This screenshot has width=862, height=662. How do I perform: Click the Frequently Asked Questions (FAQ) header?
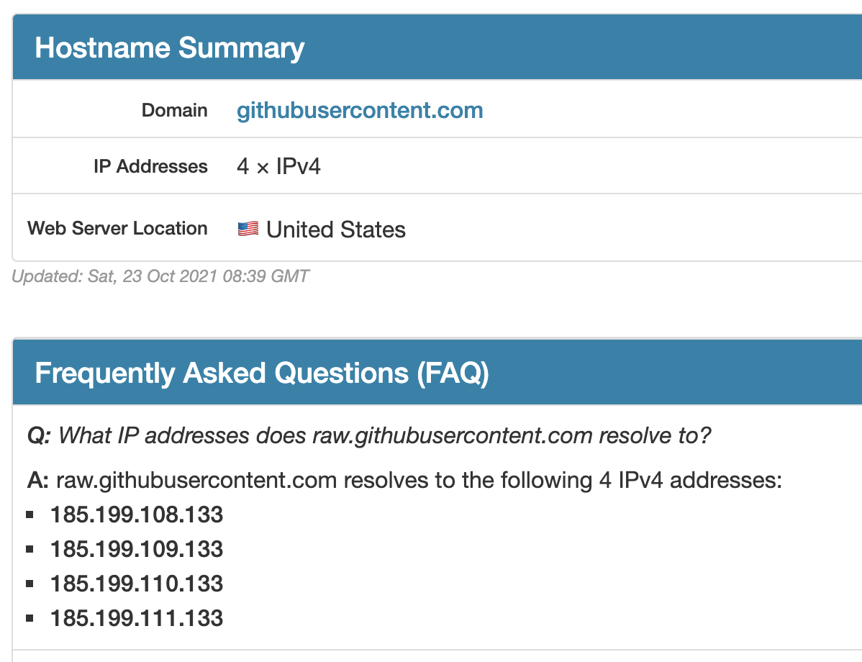point(262,373)
